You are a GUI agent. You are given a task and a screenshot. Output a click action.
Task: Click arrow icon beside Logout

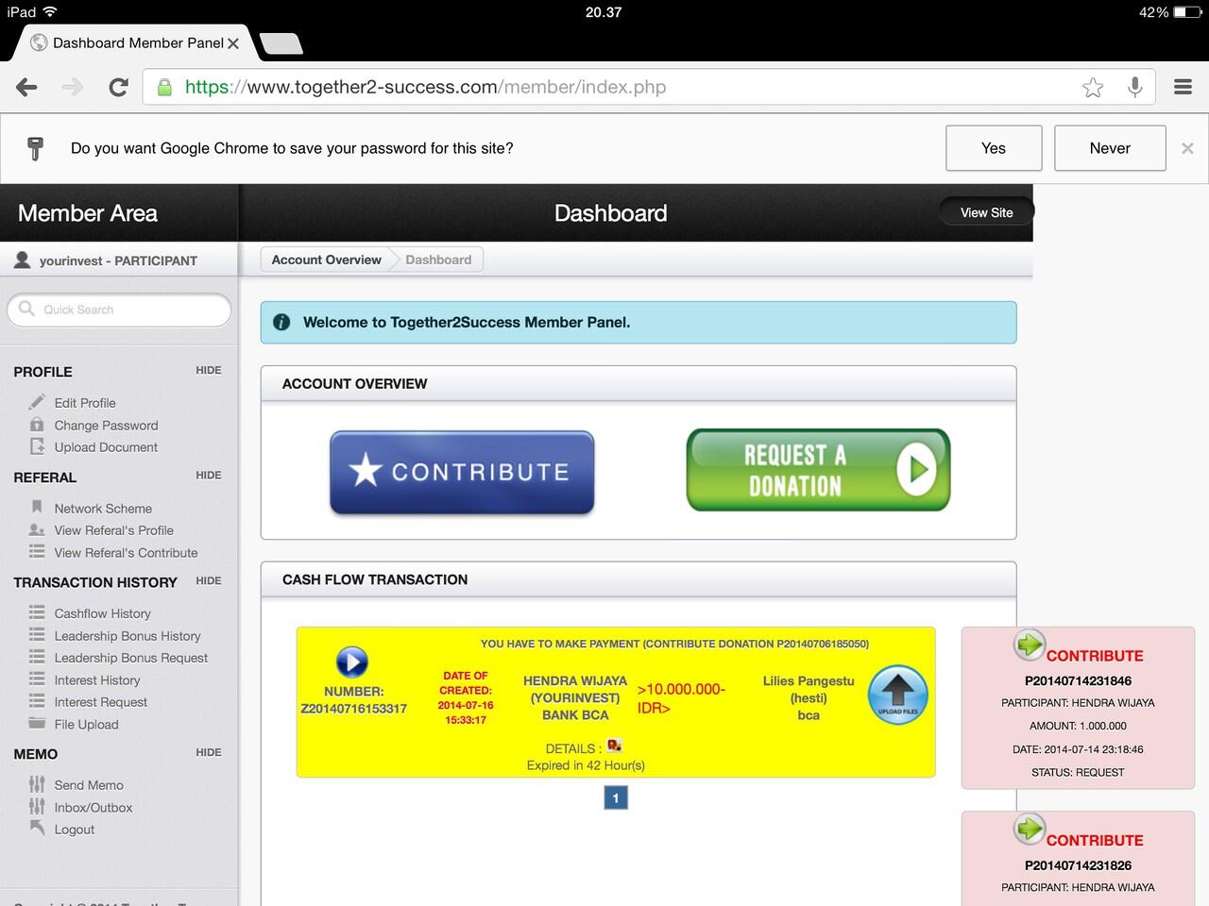click(x=37, y=828)
